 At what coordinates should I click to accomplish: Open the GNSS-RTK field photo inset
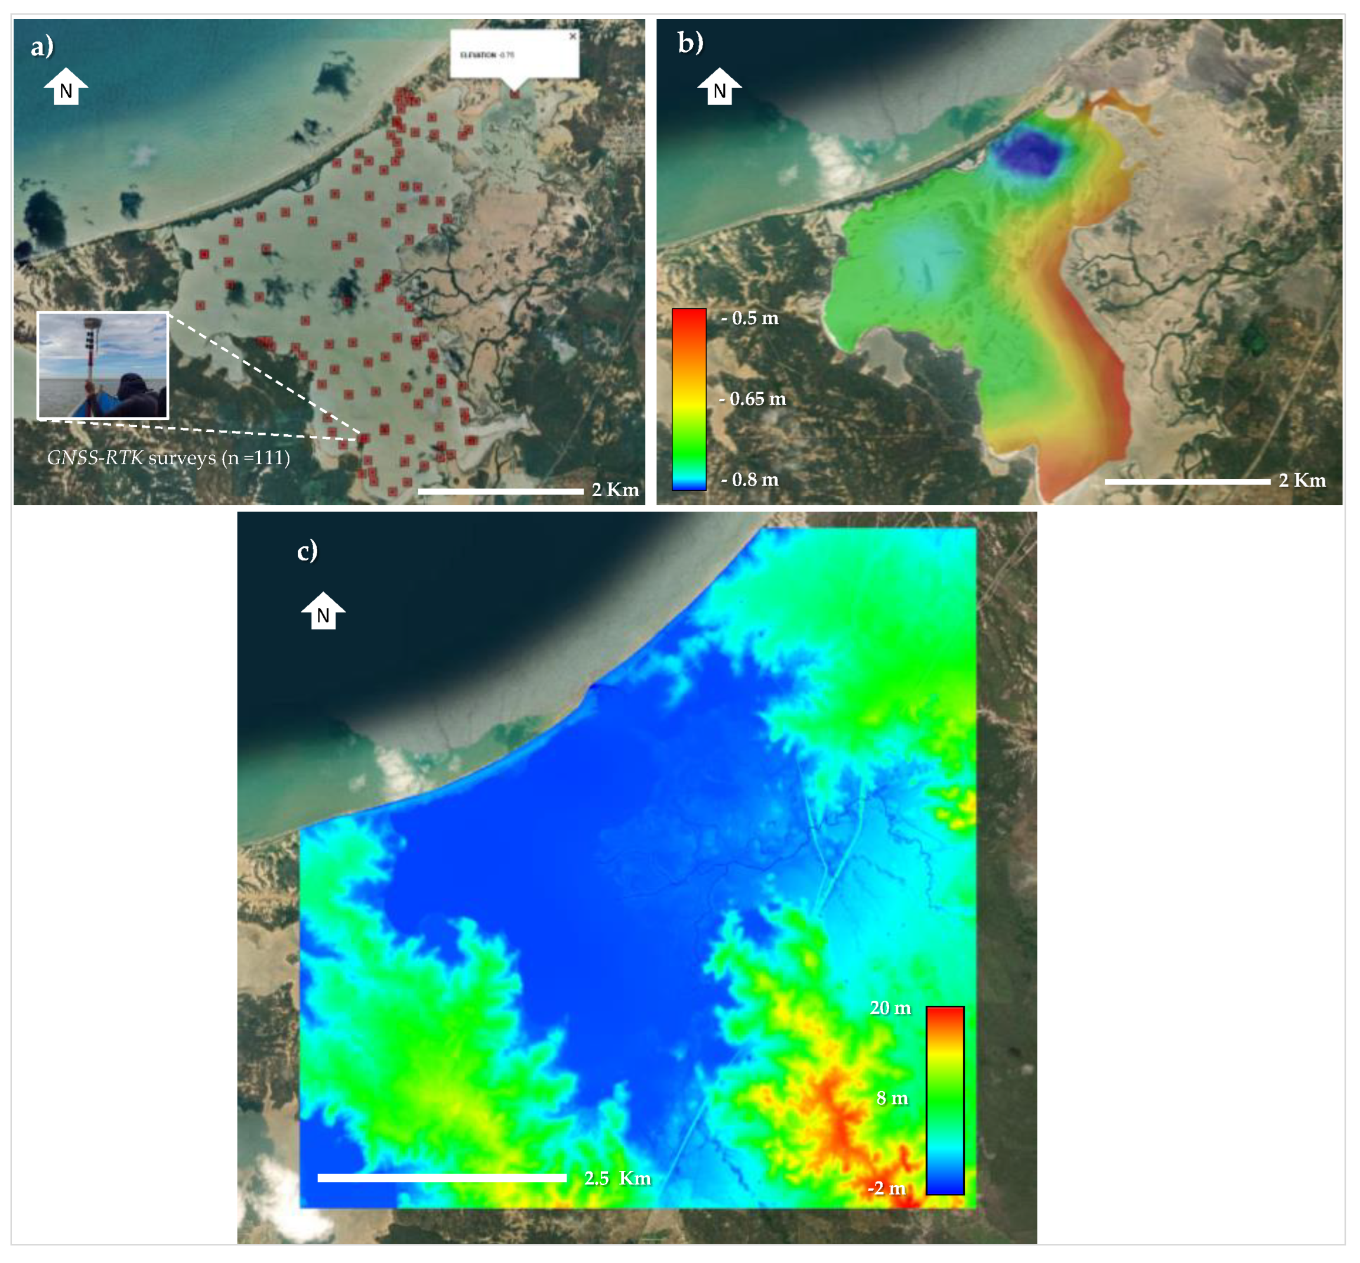pos(103,365)
